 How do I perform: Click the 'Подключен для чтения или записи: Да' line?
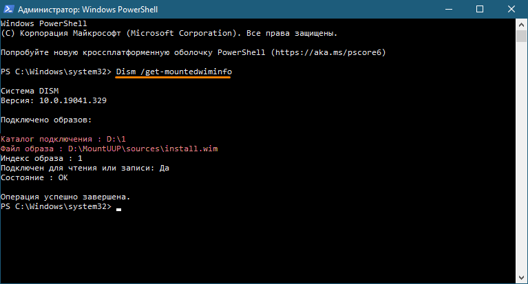click(85, 168)
